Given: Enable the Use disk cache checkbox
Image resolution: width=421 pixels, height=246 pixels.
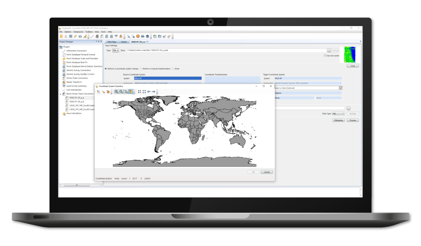Looking at the screenshot, I should tap(325, 54).
